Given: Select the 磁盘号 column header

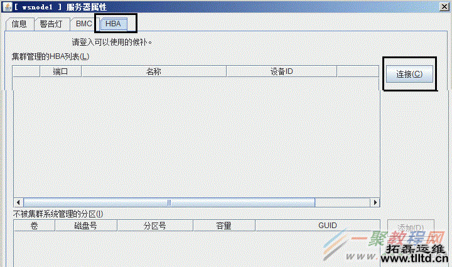Looking at the screenshot, I should pos(85,226).
